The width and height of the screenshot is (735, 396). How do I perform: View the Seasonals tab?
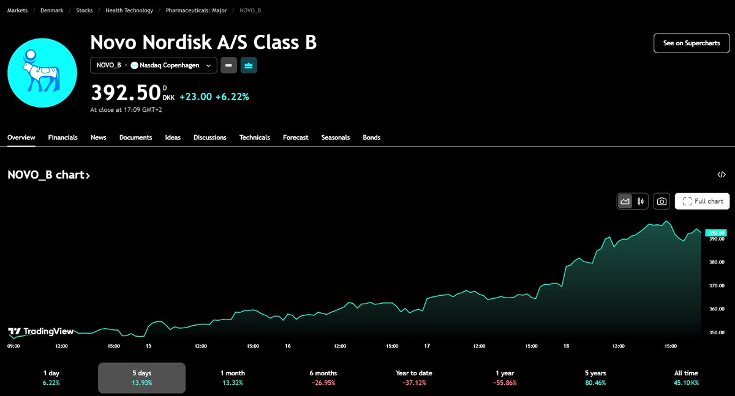click(336, 137)
